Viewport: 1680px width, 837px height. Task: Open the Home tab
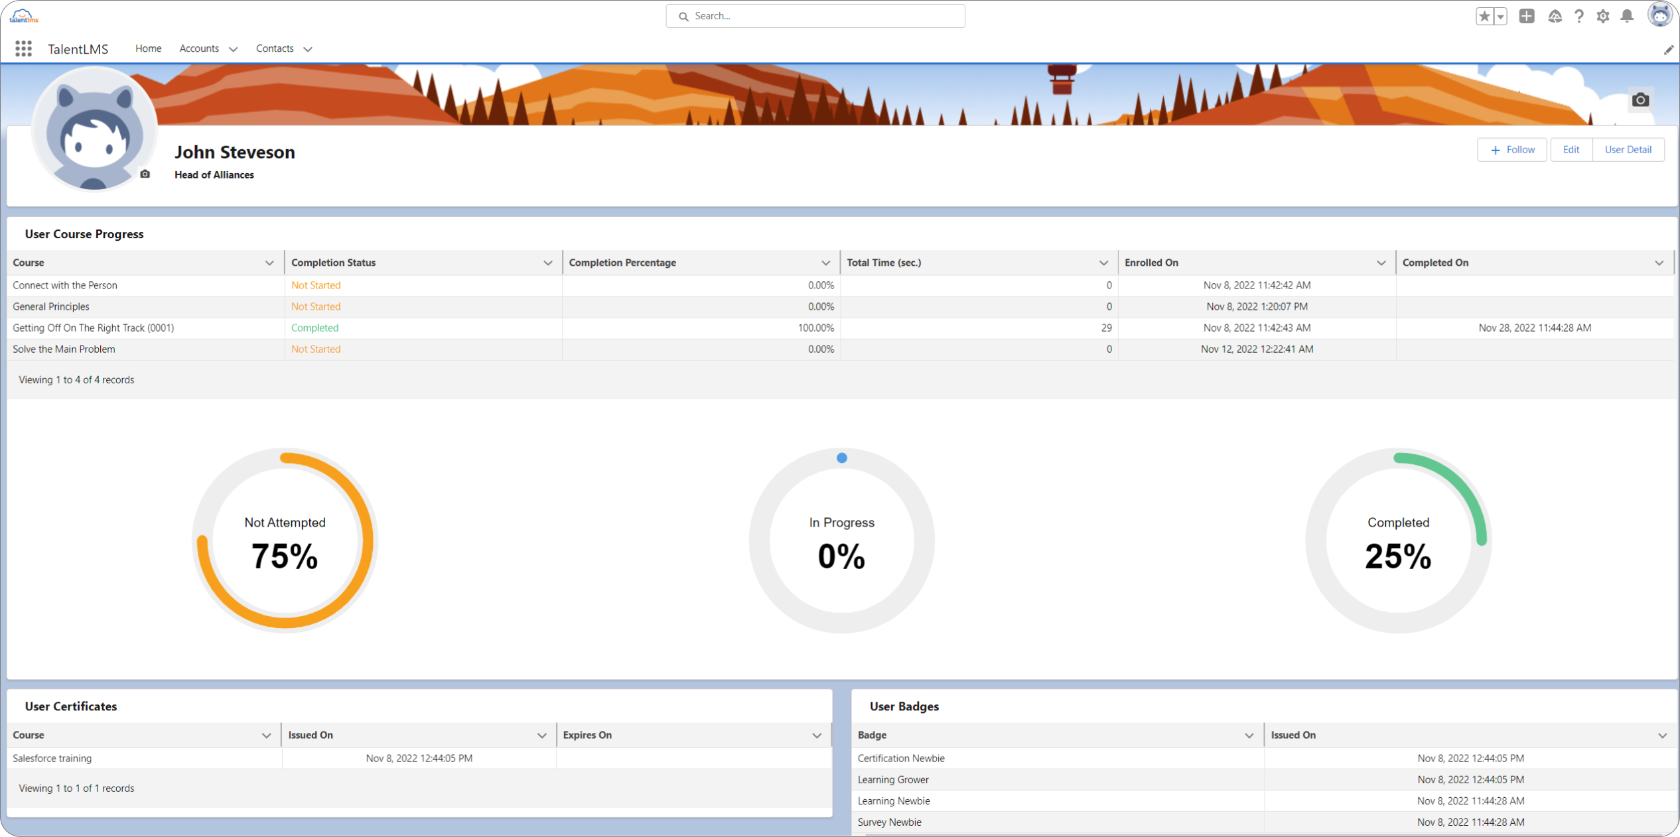click(148, 48)
